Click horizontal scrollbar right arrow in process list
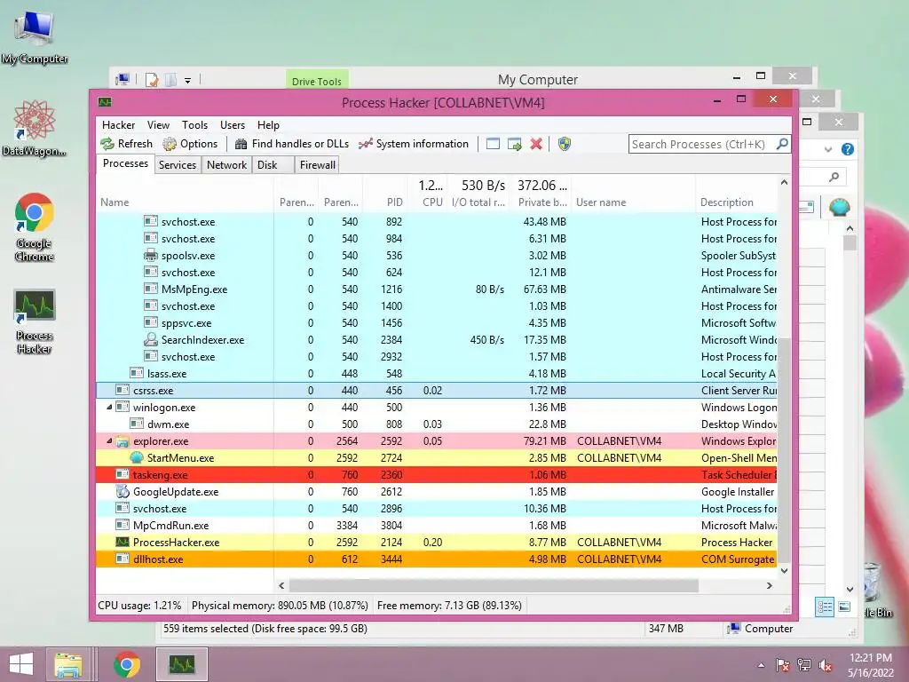This screenshot has width=909, height=682. click(770, 586)
